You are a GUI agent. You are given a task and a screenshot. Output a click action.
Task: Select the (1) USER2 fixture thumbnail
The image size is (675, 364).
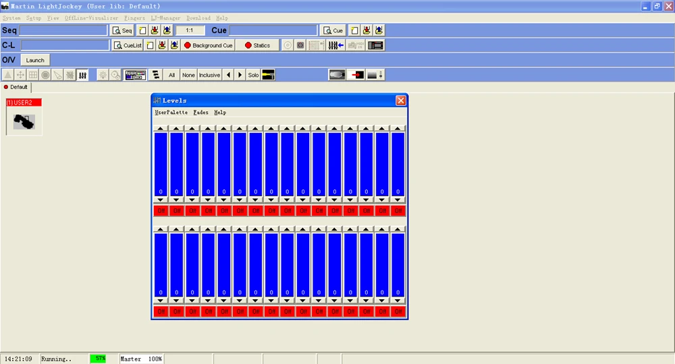click(x=24, y=117)
